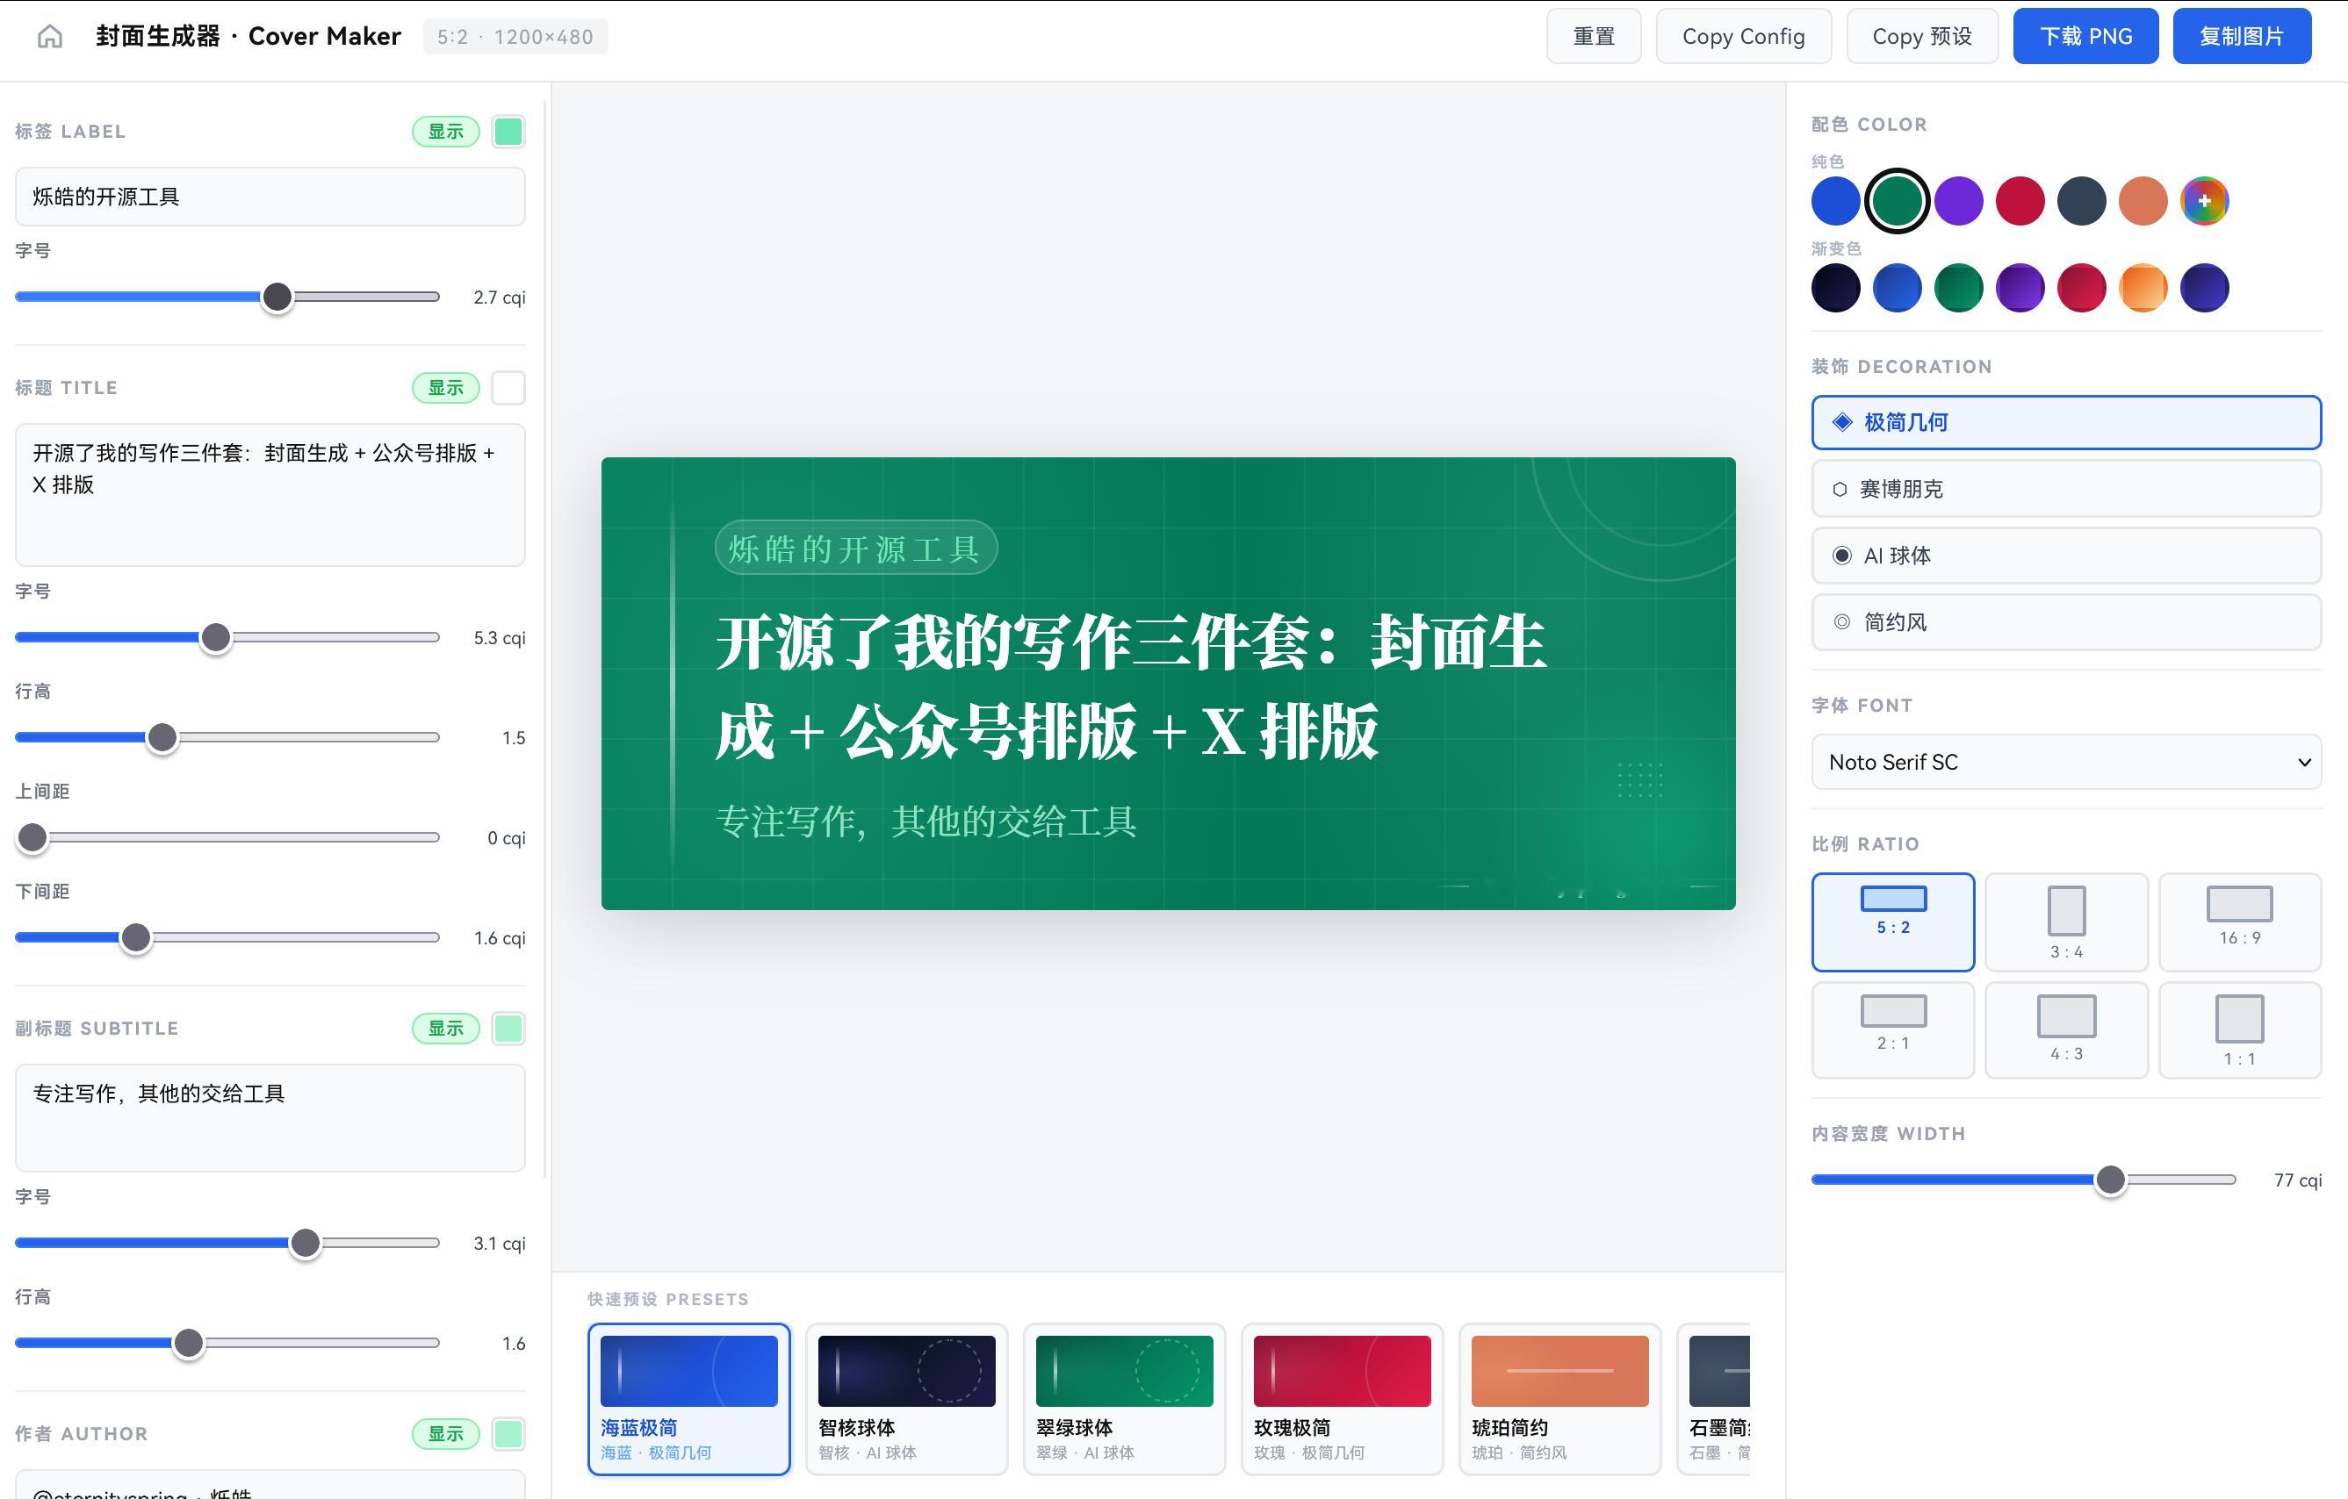Click 复制图片 to copy the image
Screen dimensions: 2348x1499
[2241, 36]
